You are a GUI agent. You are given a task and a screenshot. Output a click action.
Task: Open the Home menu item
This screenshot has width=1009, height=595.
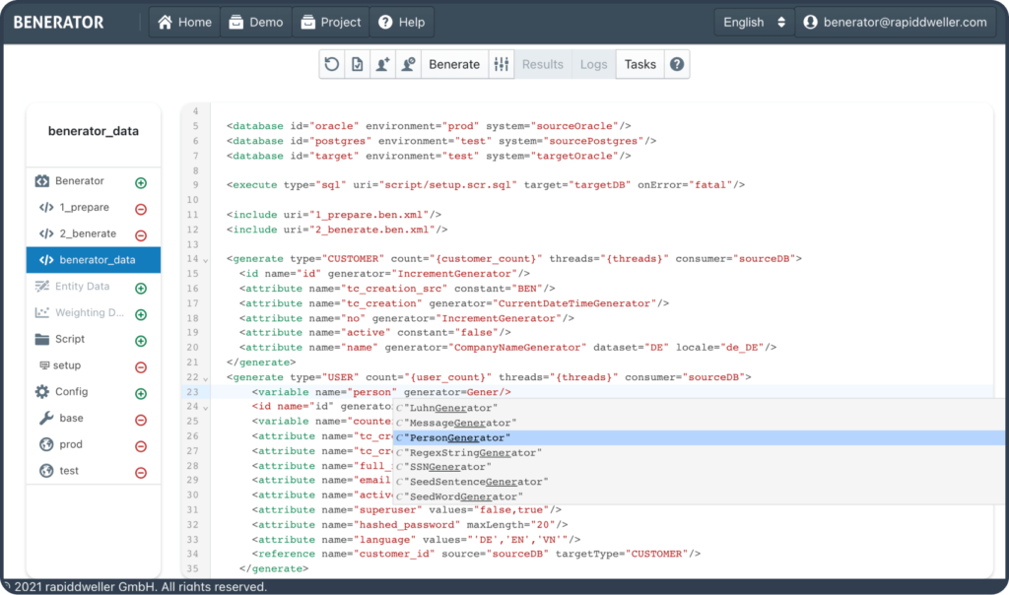click(x=184, y=22)
